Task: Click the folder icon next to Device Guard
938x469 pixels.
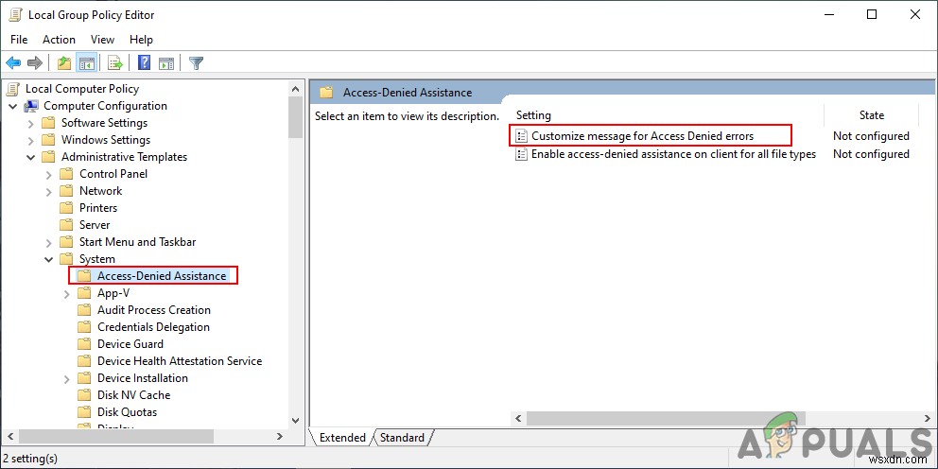Action: pyautogui.click(x=84, y=344)
